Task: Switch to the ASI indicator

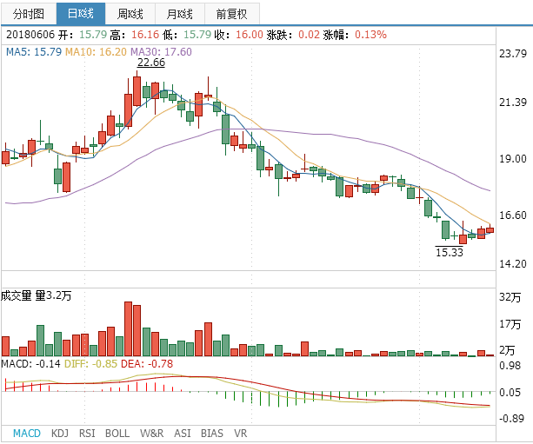Action: pyautogui.click(x=183, y=433)
